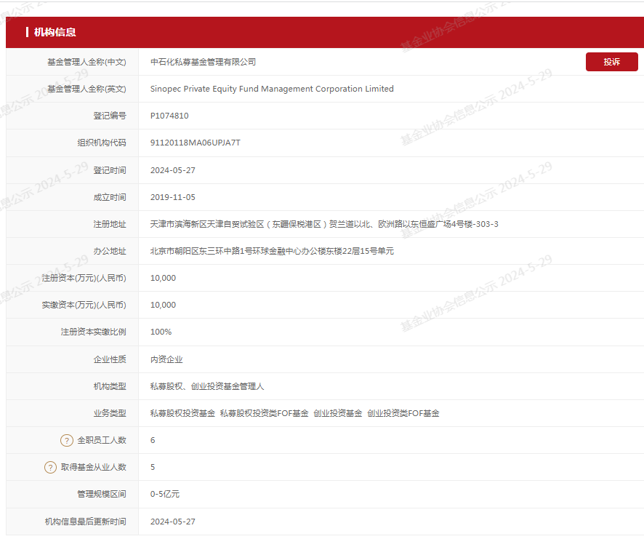Open the help icon beside 全职员工人数
The width and height of the screenshot is (644, 539).
point(67,440)
